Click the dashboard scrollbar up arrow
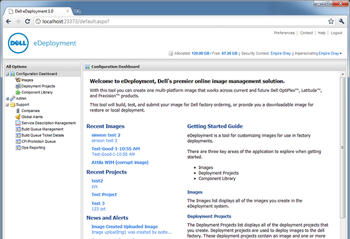Image resolution: width=350 pixels, height=239 pixels. tap(343, 74)
